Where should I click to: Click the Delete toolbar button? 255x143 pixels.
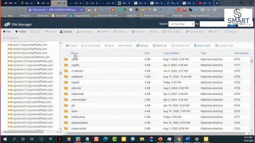coord(103,32)
